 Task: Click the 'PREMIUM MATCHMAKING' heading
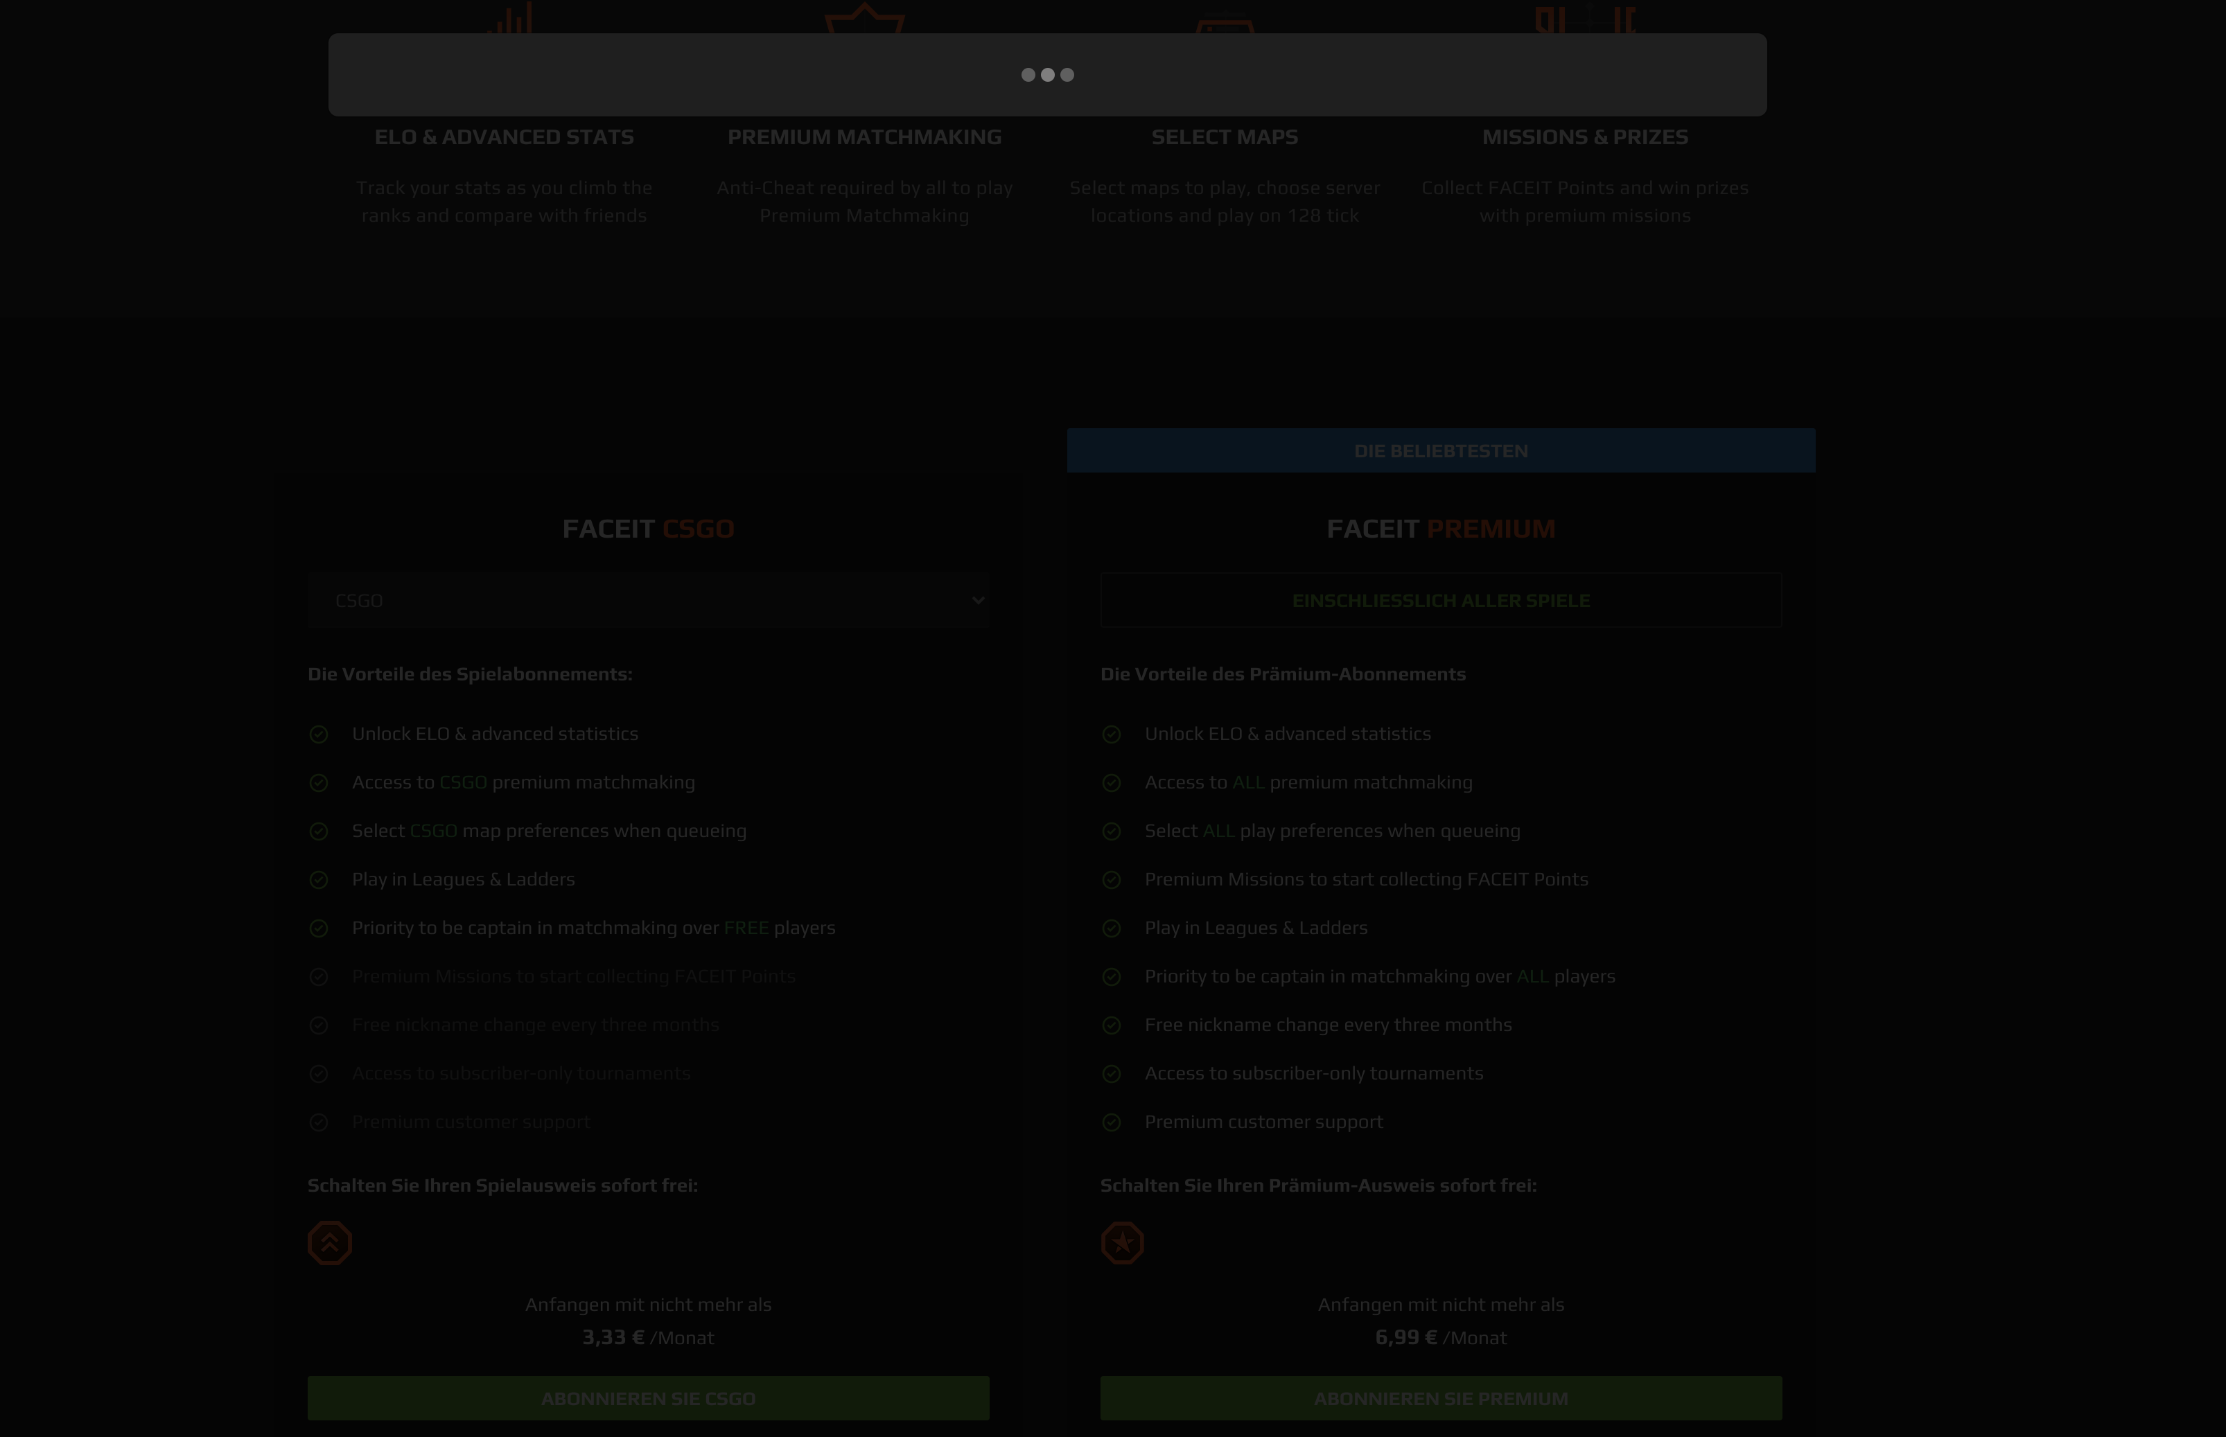[x=864, y=137]
